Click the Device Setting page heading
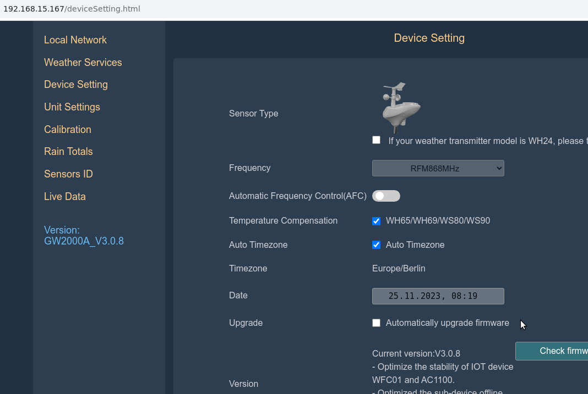 click(x=429, y=38)
